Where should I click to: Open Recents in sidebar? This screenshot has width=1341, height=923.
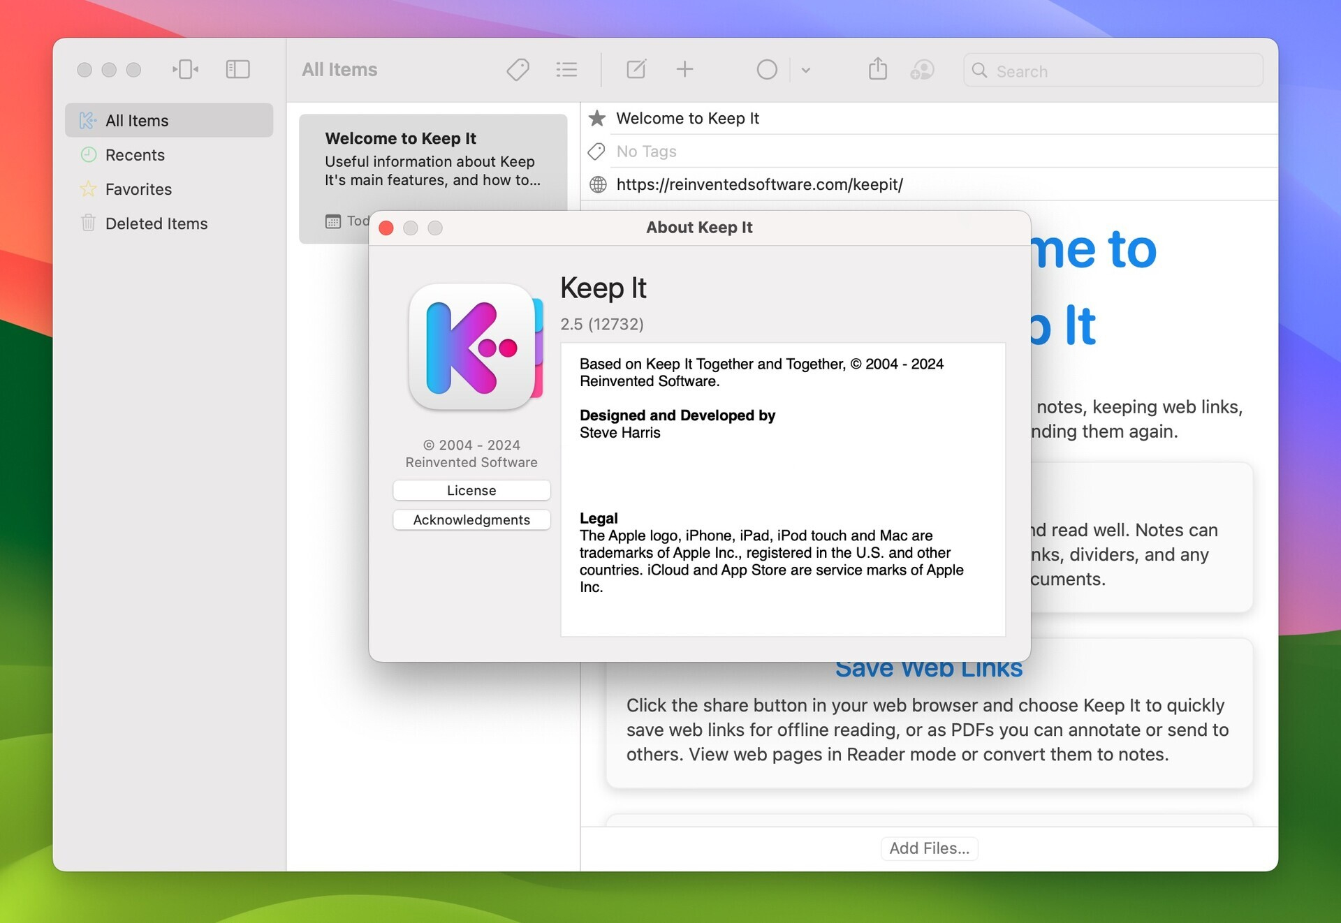169,155
